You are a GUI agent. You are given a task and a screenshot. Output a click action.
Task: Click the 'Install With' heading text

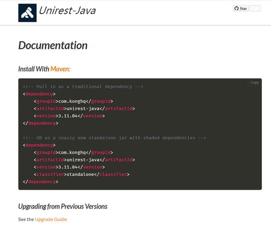[33, 69]
